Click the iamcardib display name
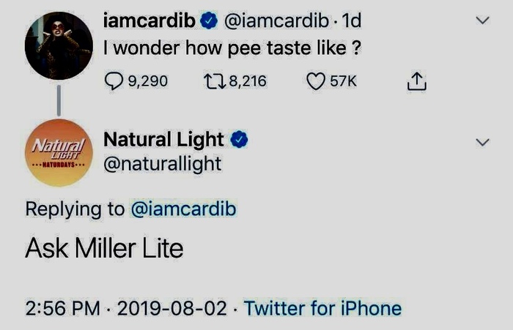The height and width of the screenshot is (330, 513). [150, 22]
